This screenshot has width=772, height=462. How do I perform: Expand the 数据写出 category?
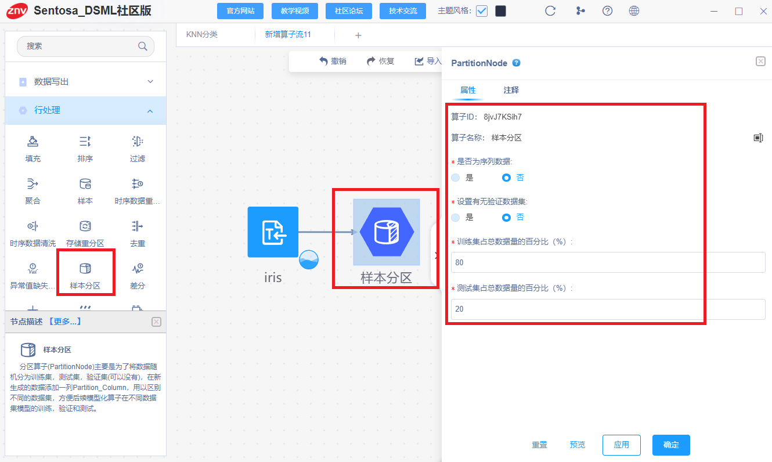click(85, 82)
